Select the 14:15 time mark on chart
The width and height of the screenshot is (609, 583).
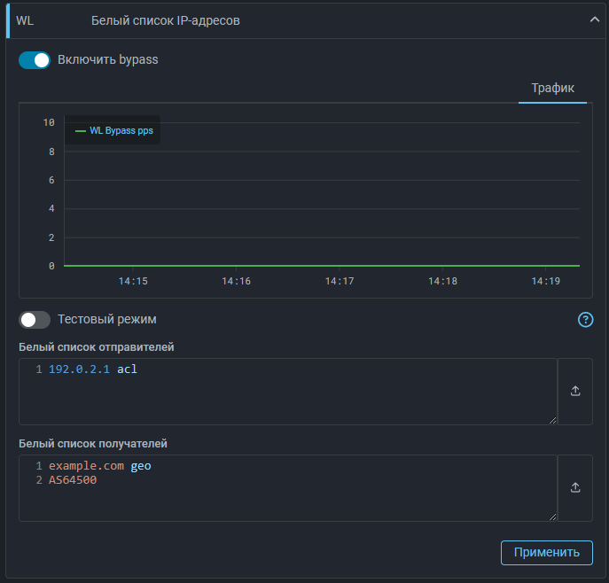[133, 281]
